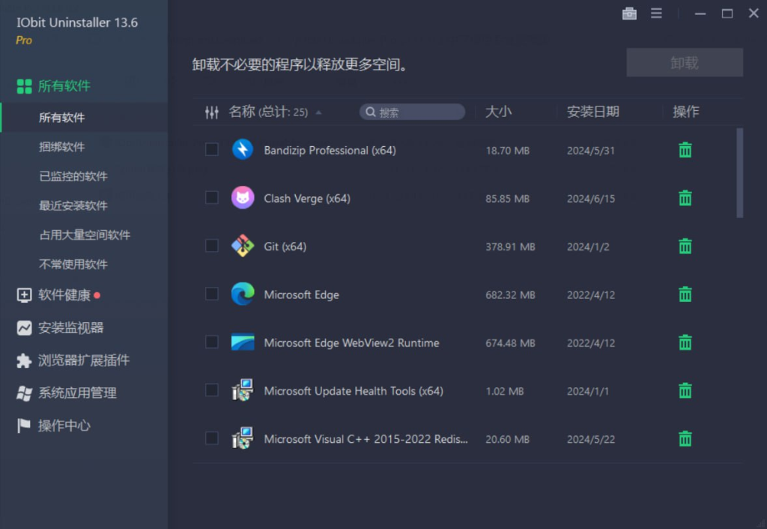This screenshot has height=529, width=767.
Task: Open 捆绑软件 in the sidebar
Action: 61,147
